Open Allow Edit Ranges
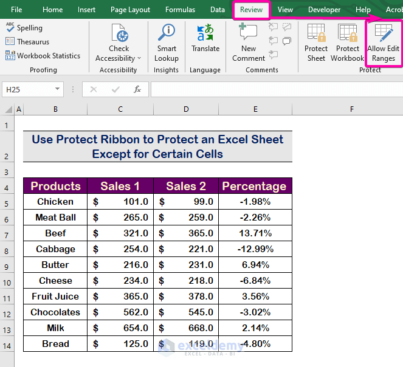Screen dimensions: 403x367 point(384,43)
